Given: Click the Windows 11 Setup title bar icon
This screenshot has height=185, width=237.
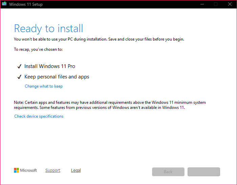Looking at the screenshot, I should [x=4, y=4].
